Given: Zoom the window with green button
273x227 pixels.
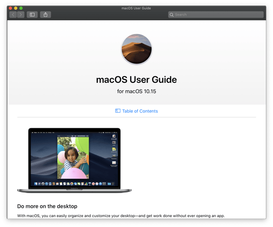Looking at the screenshot, I should click(x=21, y=8).
